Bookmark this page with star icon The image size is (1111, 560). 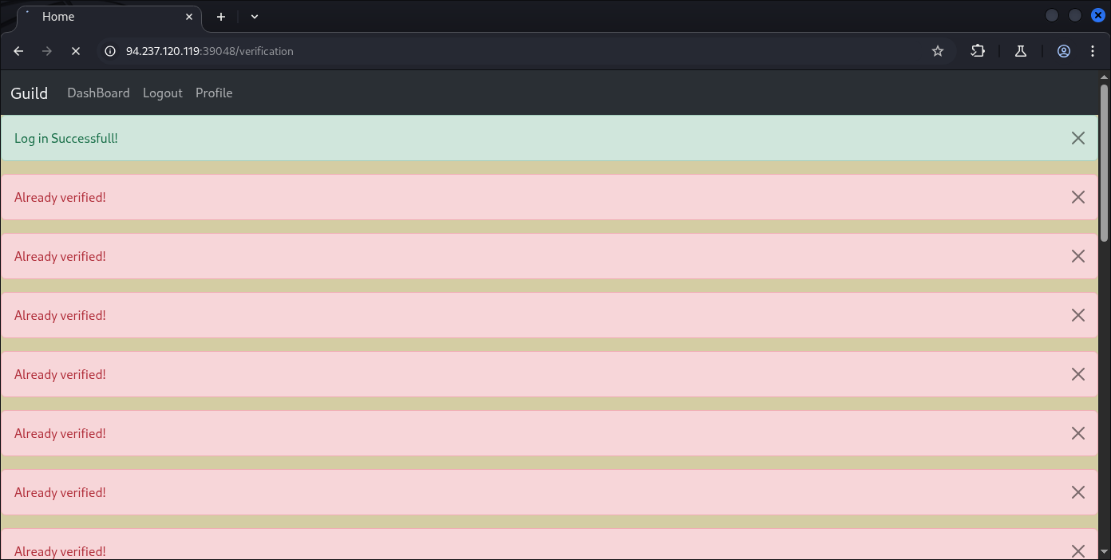(x=938, y=51)
